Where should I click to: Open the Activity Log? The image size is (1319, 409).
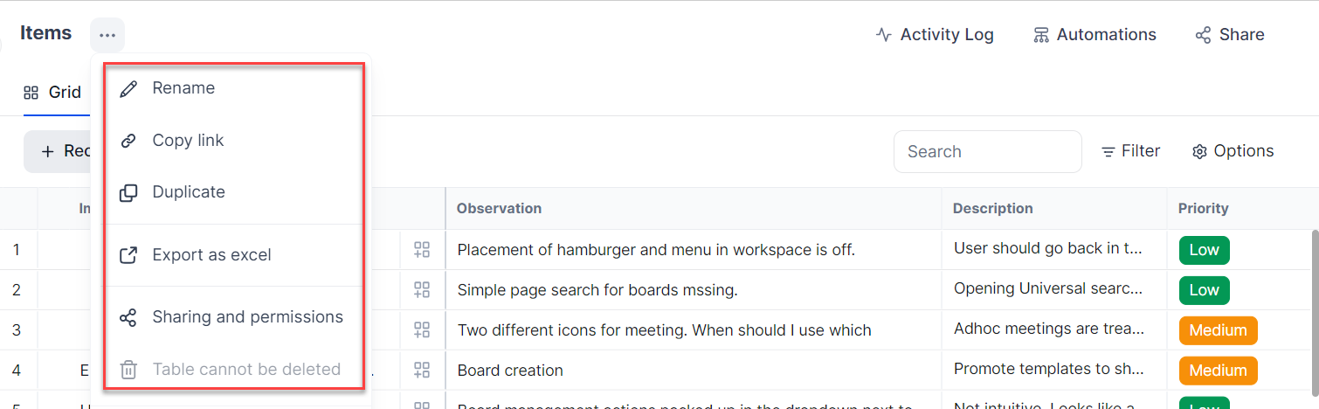[935, 35]
